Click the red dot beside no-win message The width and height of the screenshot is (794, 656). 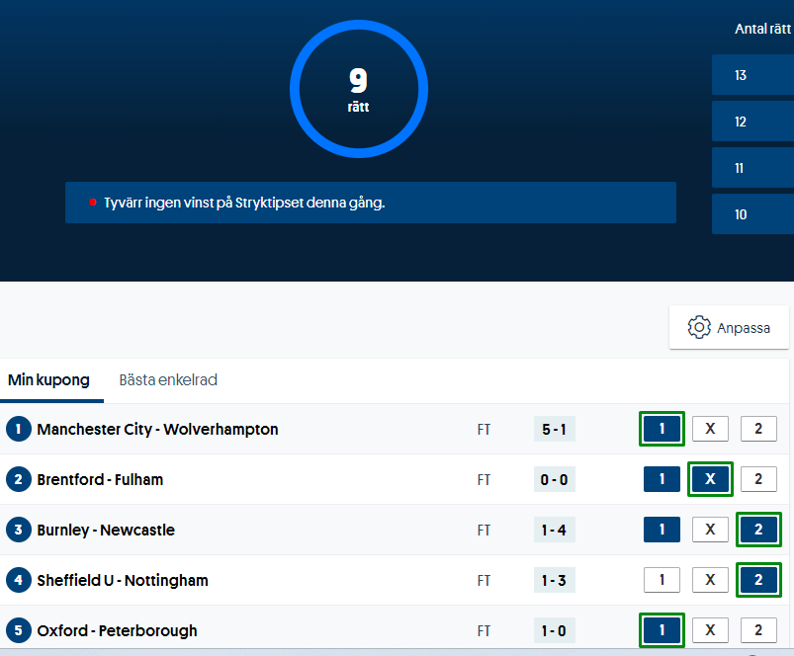(x=93, y=203)
